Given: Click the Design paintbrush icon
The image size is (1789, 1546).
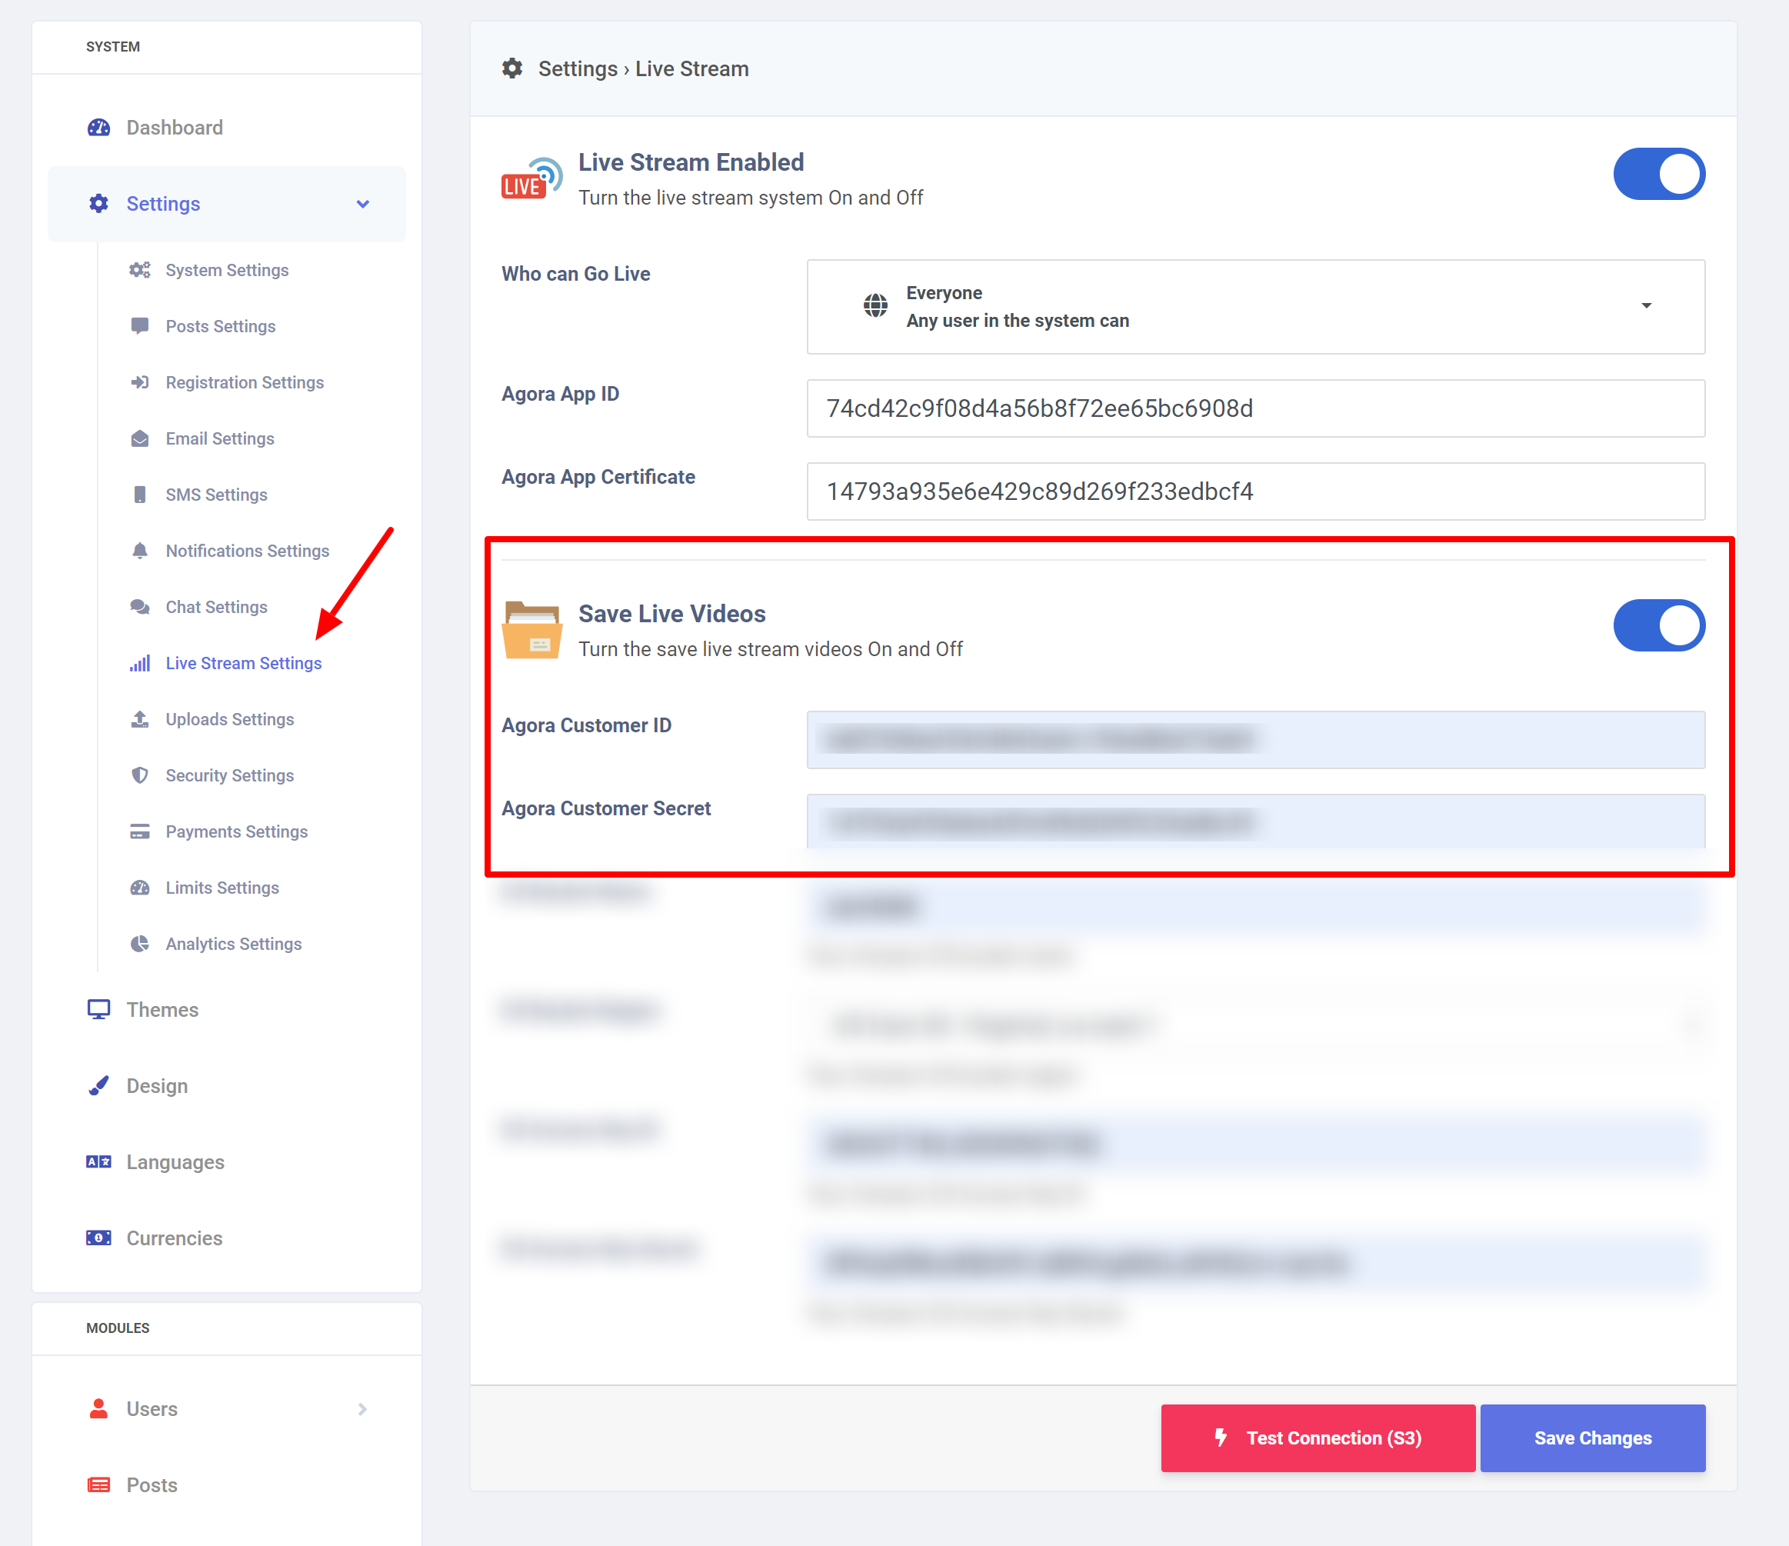Looking at the screenshot, I should (98, 1085).
